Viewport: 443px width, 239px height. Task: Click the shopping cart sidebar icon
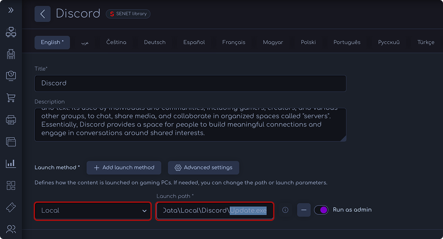pos(11,98)
